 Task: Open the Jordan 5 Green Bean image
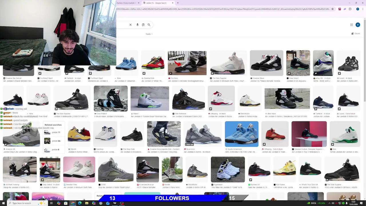[x=150, y=99]
